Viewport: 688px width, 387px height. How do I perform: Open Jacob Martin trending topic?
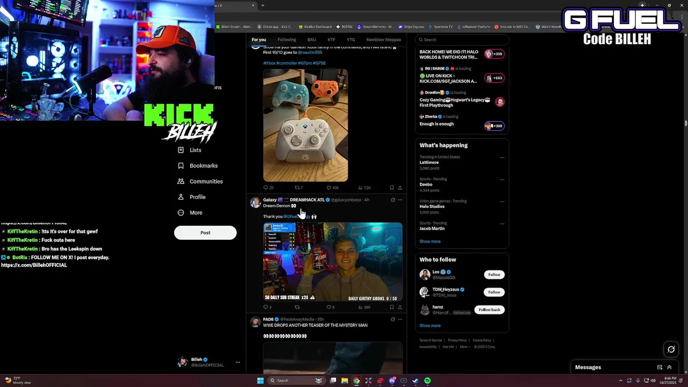point(432,228)
